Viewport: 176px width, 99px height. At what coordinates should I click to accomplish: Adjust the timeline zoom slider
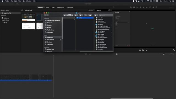(x=164, y=54)
